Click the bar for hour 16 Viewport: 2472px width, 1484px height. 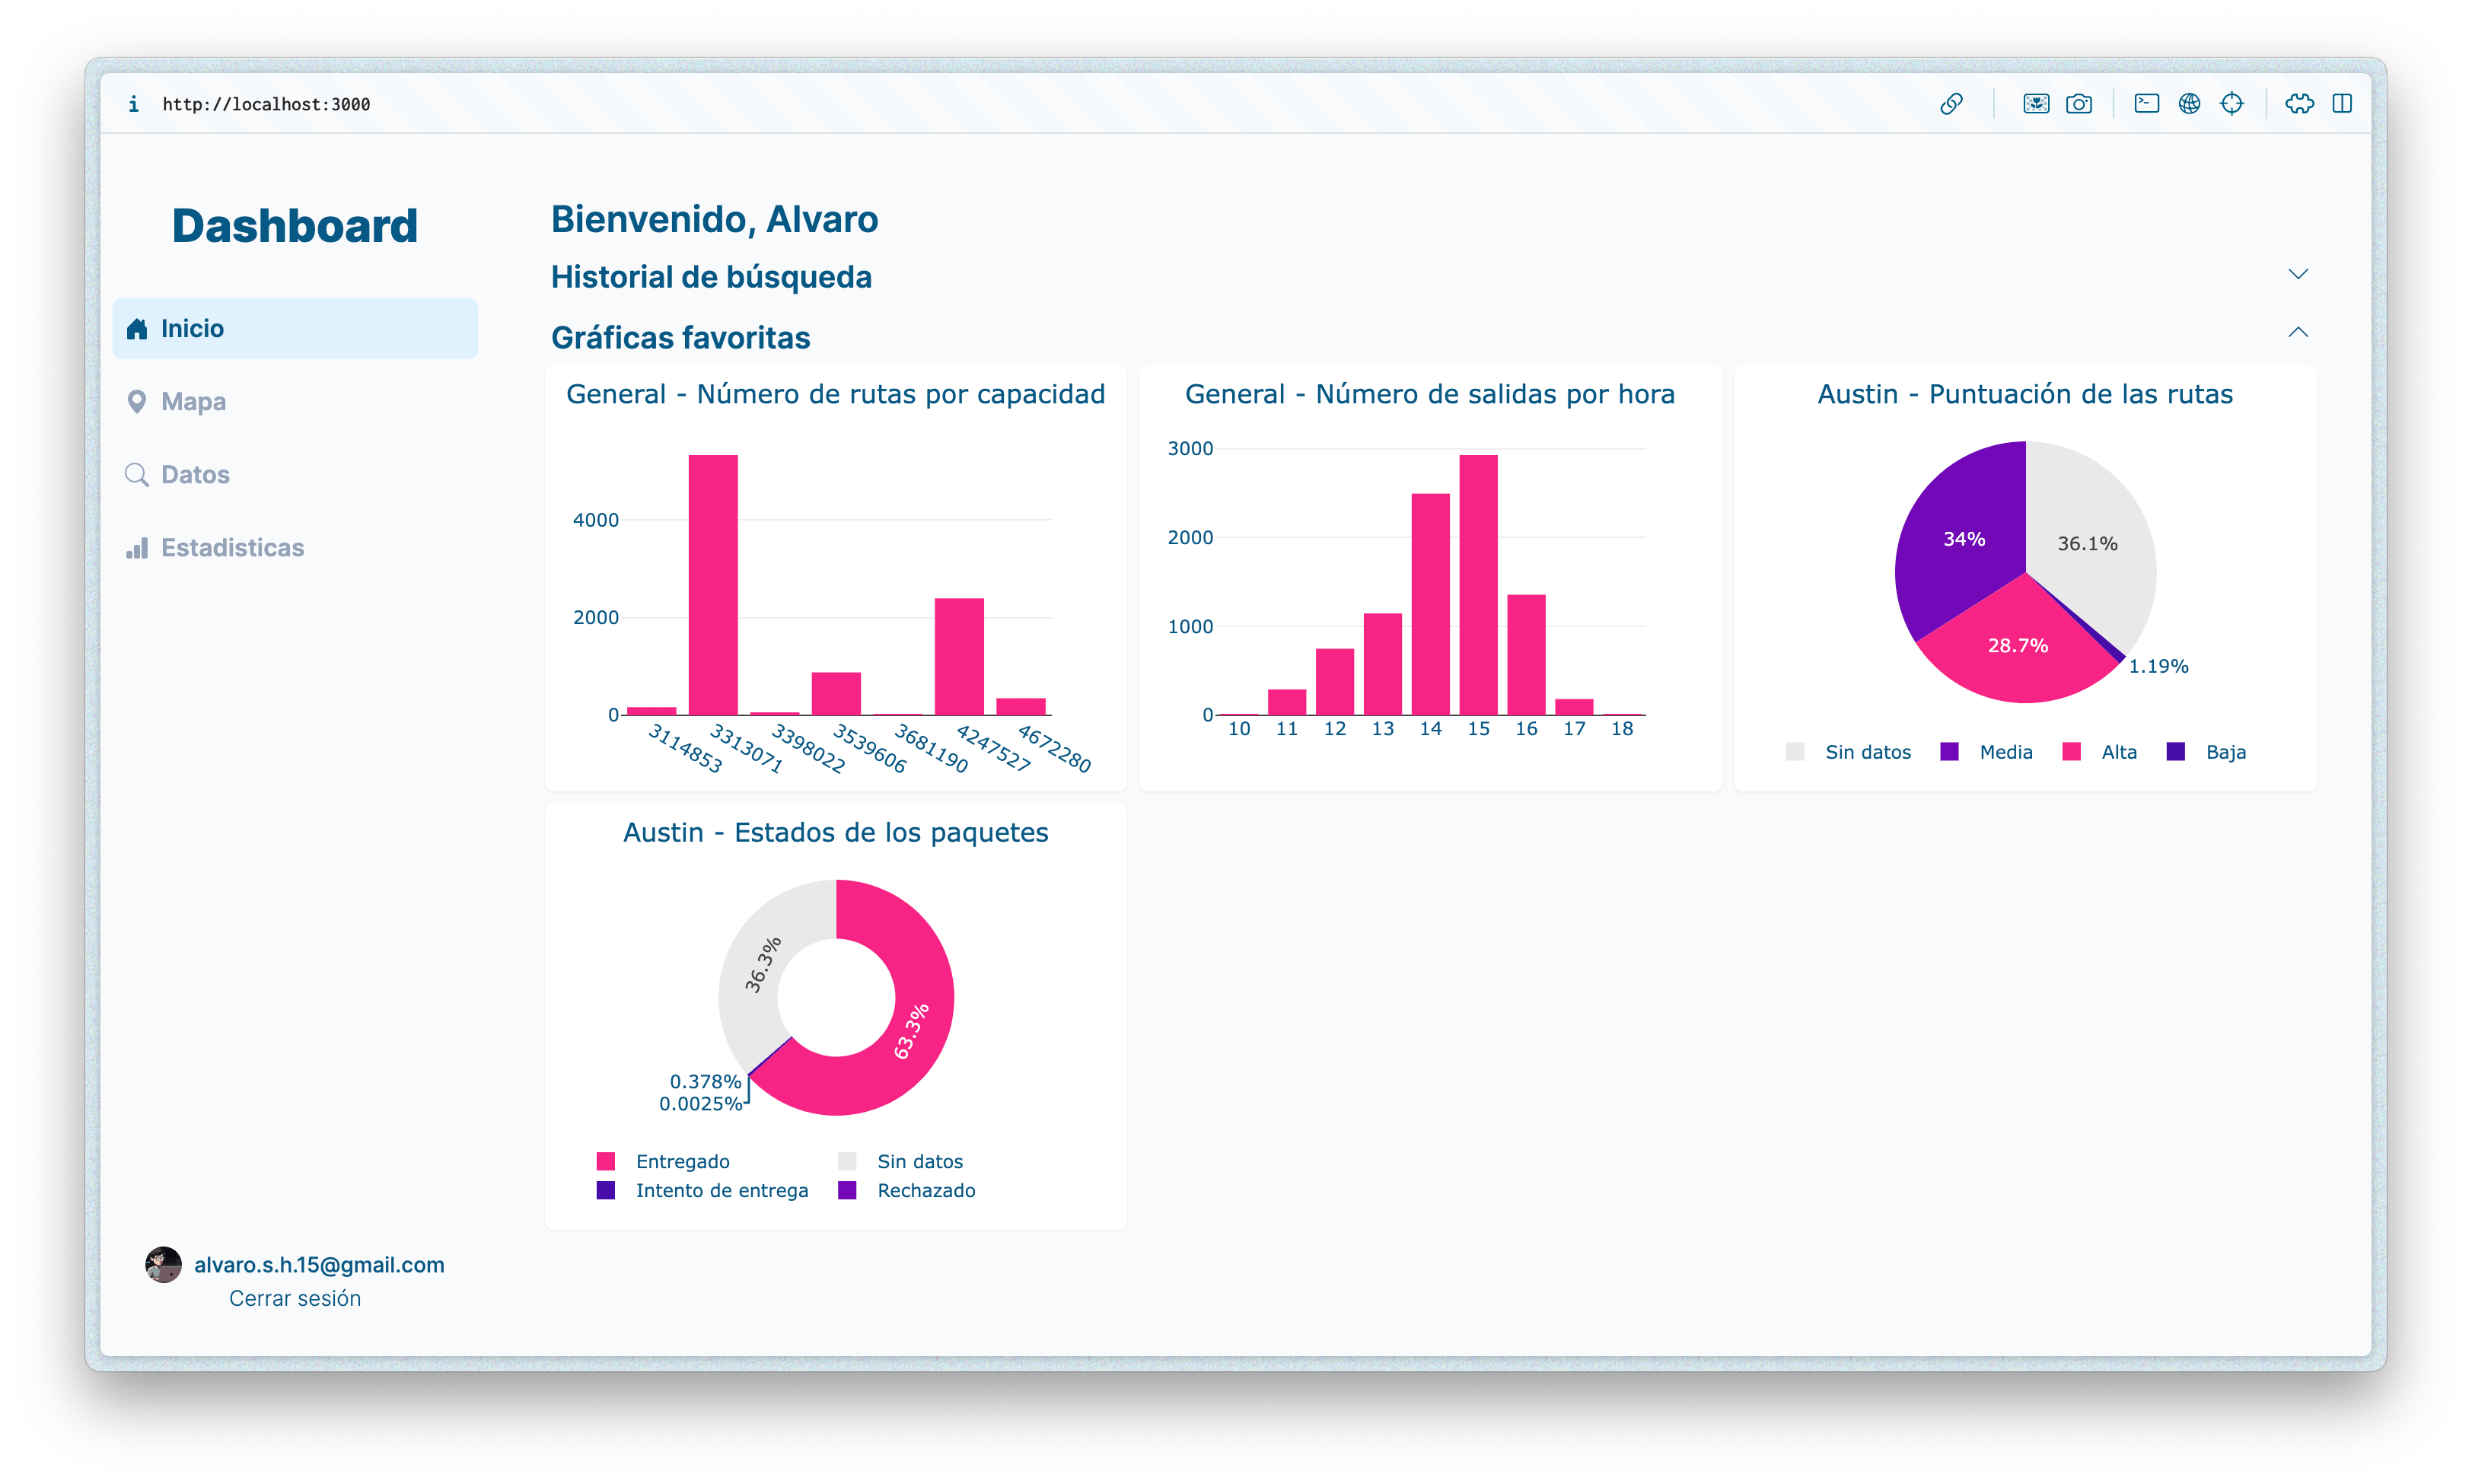[x=1526, y=655]
